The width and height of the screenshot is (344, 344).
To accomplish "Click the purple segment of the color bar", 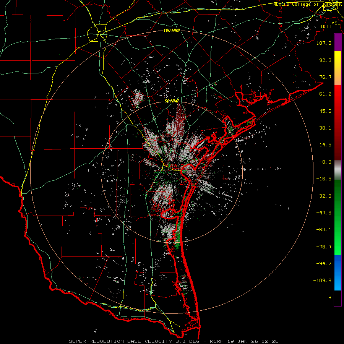I will 338,43.
